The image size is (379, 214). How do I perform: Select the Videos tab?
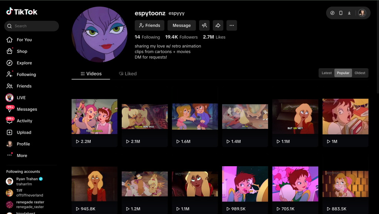(x=91, y=74)
